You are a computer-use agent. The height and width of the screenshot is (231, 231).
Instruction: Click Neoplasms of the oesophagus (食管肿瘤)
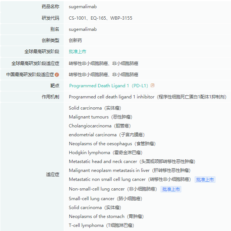coord(112,144)
